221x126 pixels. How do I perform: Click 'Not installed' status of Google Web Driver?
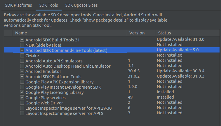(170, 102)
